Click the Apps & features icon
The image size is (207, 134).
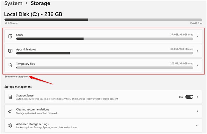click(10, 51)
